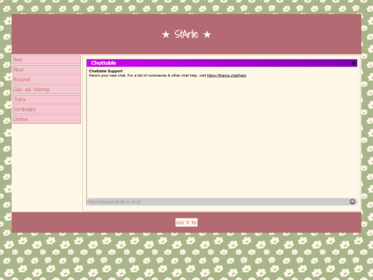373x280 pixels.
Task: Open the Chatbox page
Action: click(47, 119)
